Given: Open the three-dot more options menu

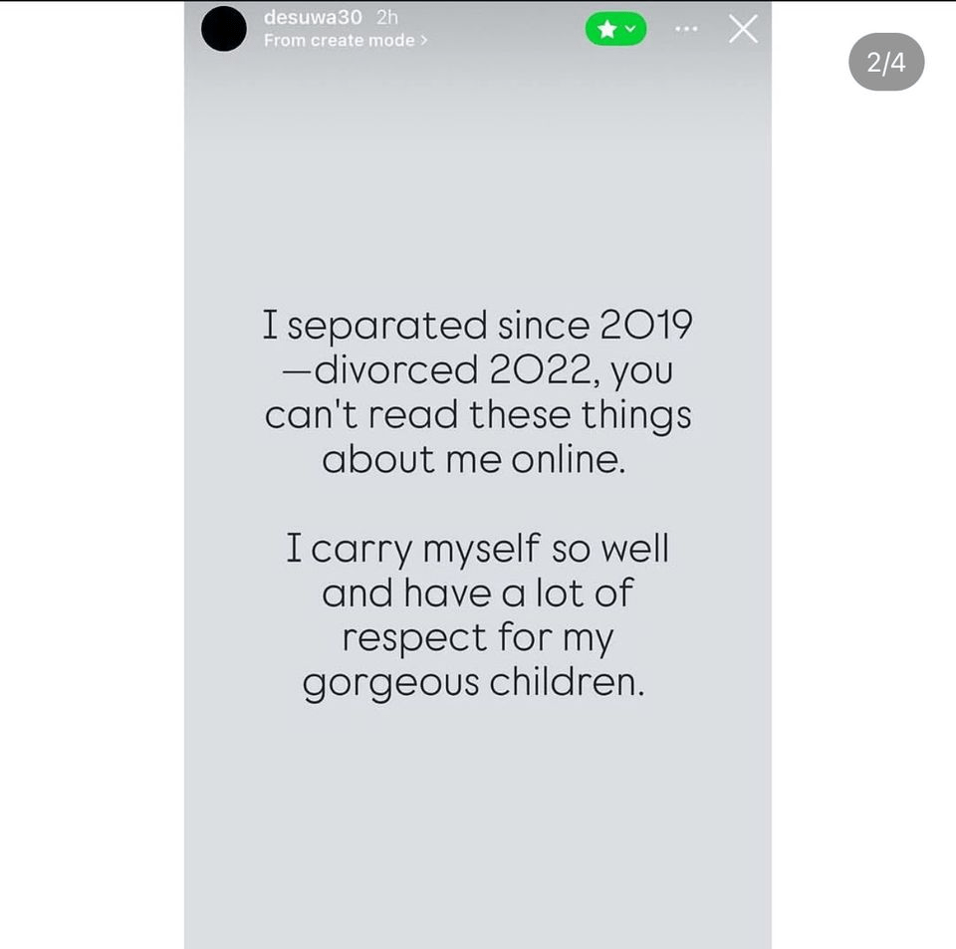Looking at the screenshot, I should click(686, 29).
